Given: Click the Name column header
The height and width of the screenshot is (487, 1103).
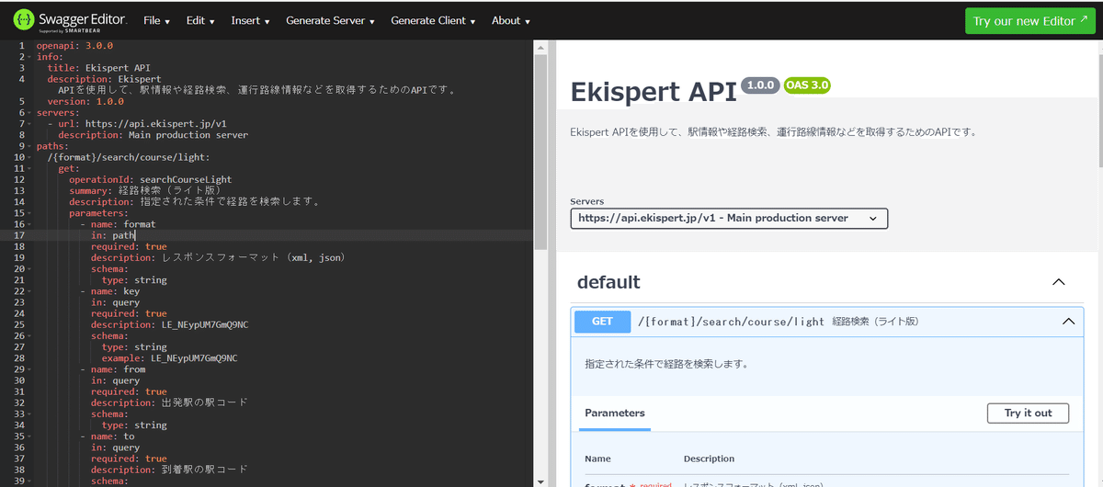Looking at the screenshot, I should click(597, 459).
